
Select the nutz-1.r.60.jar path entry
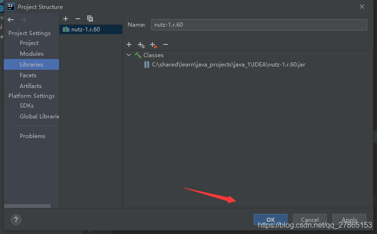[x=228, y=65]
